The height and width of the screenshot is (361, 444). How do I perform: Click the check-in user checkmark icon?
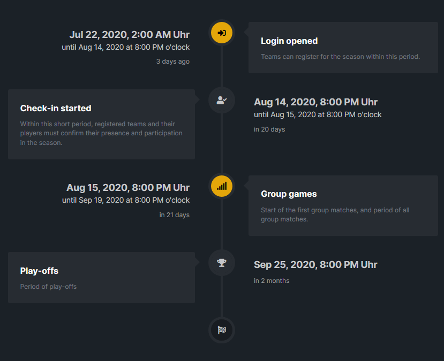point(222,101)
